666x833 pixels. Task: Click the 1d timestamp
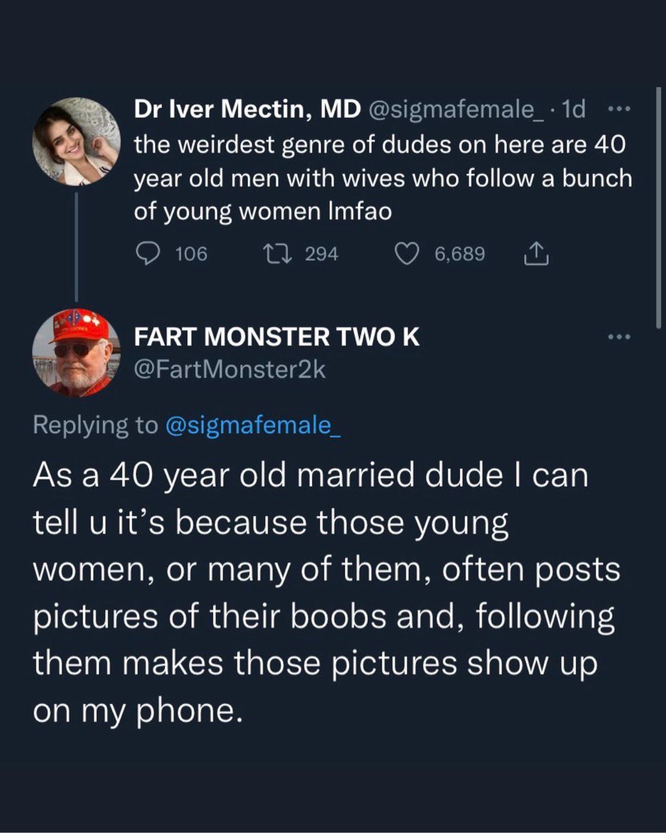[573, 109]
